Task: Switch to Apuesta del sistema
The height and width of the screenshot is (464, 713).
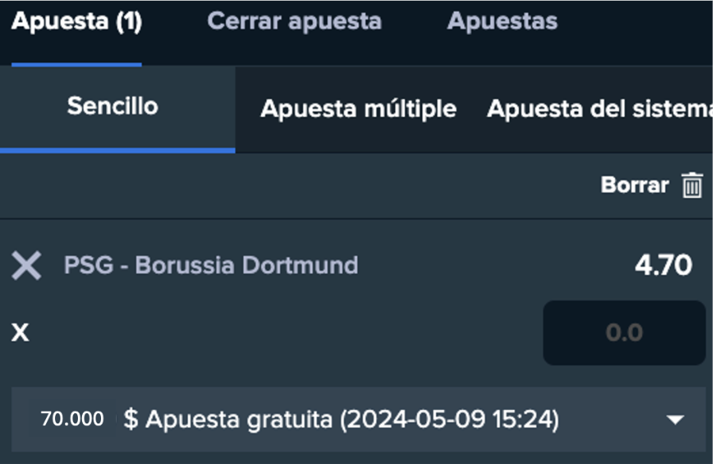Action: (598, 109)
